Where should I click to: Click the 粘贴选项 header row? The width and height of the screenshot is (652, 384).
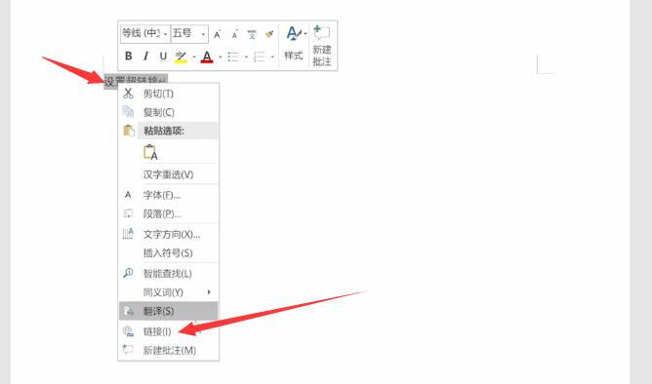point(178,131)
